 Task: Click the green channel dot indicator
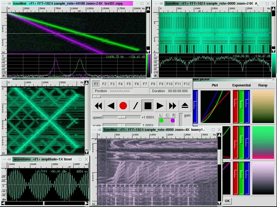click(x=161, y=121)
